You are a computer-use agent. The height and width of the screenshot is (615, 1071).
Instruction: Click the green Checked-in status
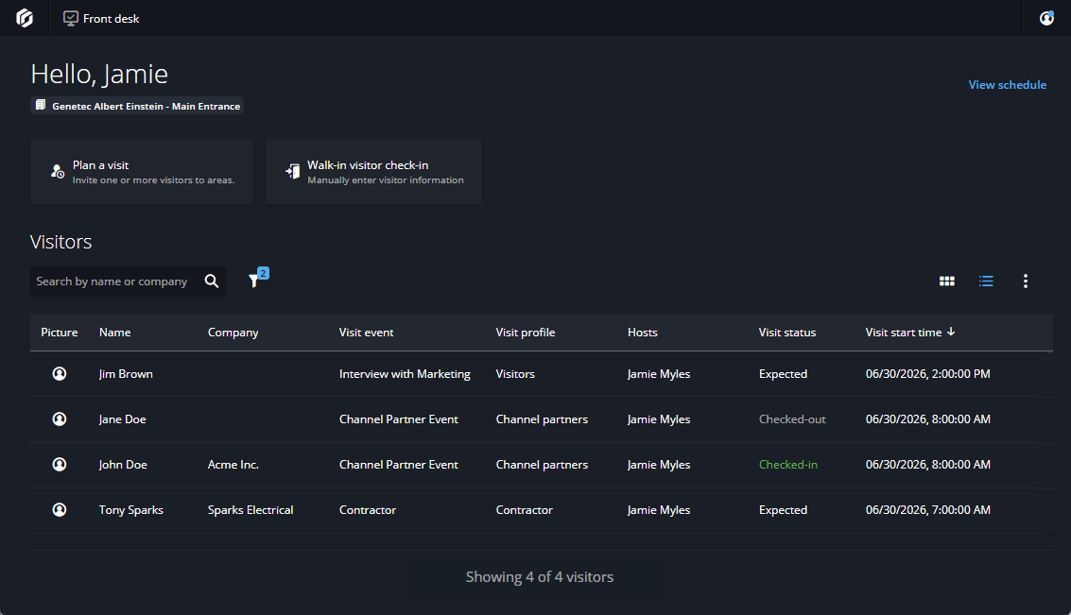788,465
